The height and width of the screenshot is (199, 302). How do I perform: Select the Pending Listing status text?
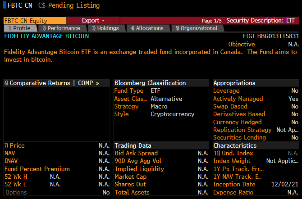point(74,5)
